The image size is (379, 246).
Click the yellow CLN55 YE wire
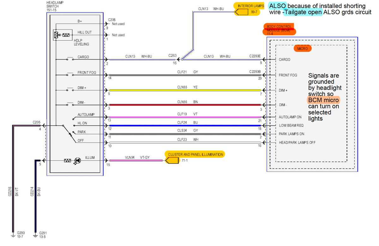(185, 90)
